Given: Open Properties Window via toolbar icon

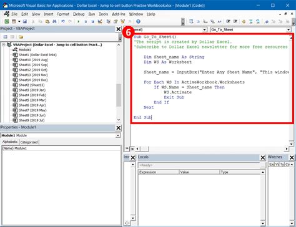Looking at the screenshot, I should [x=116, y=21].
